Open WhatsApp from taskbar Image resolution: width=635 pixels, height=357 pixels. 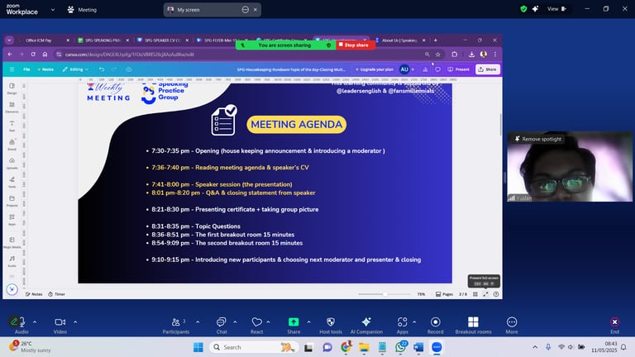coord(400,347)
